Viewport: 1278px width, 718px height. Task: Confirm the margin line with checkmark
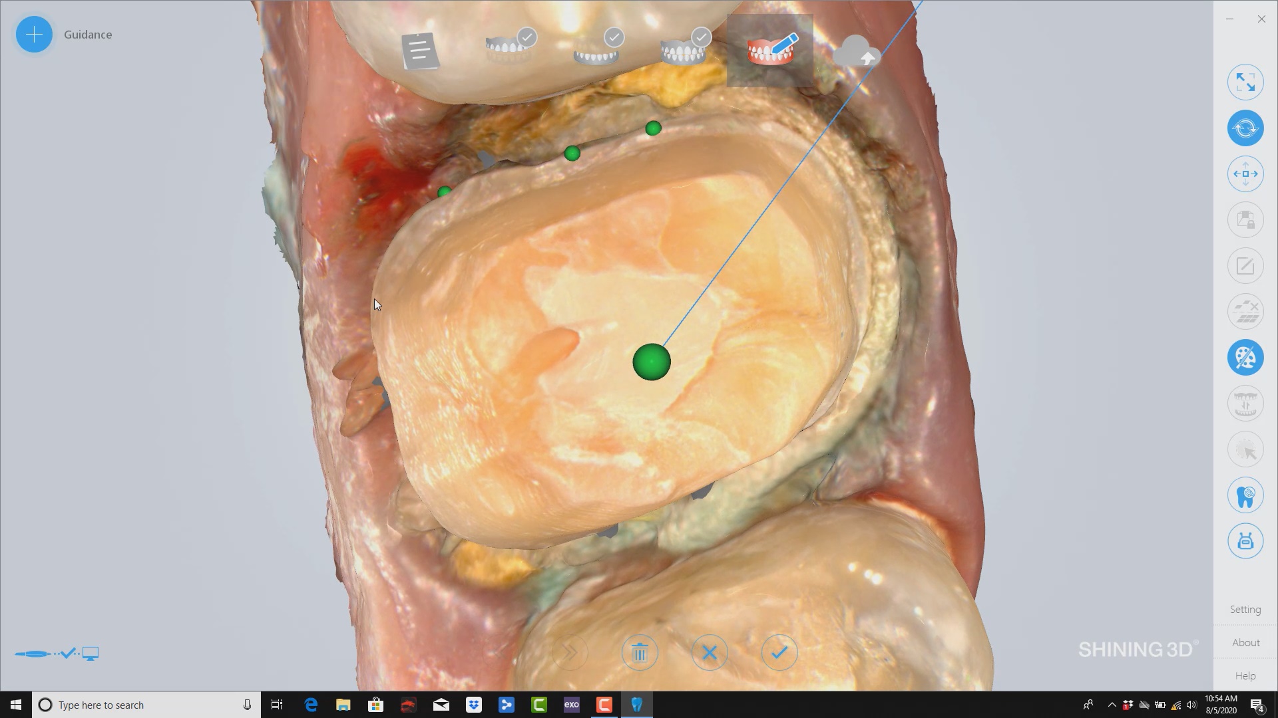pos(779,653)
